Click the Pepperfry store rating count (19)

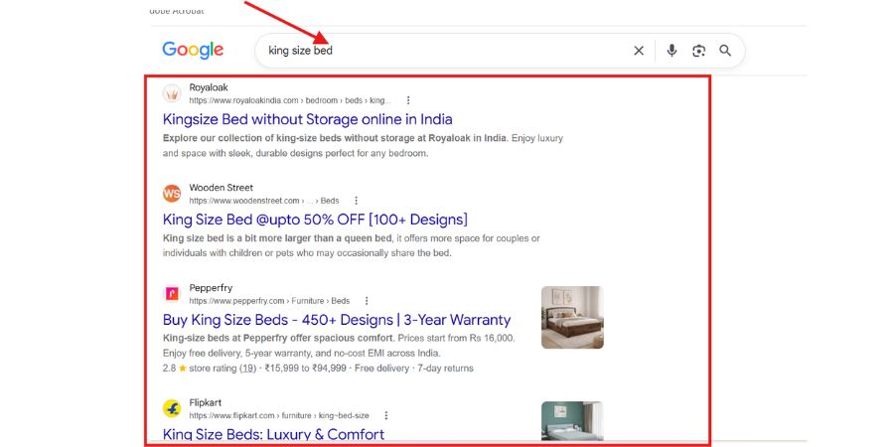click(x=247, y=369)
